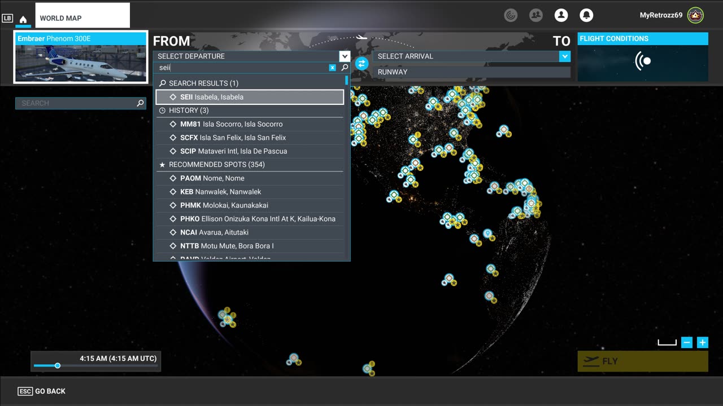
Task: Click the world map search magnifier icon
Action: [140, 103]
